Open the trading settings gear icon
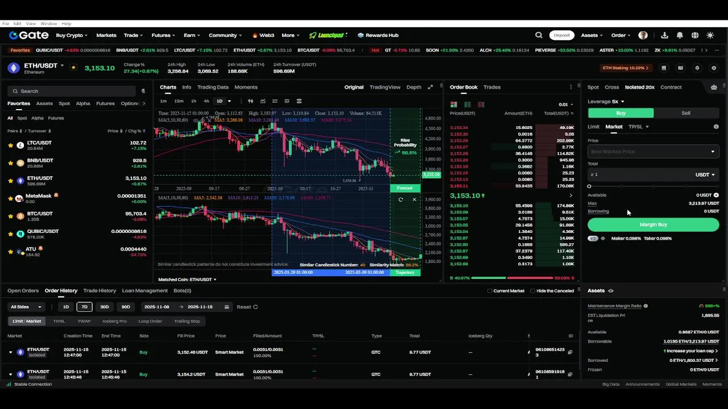The image size is (728, 409). [714, 68]
